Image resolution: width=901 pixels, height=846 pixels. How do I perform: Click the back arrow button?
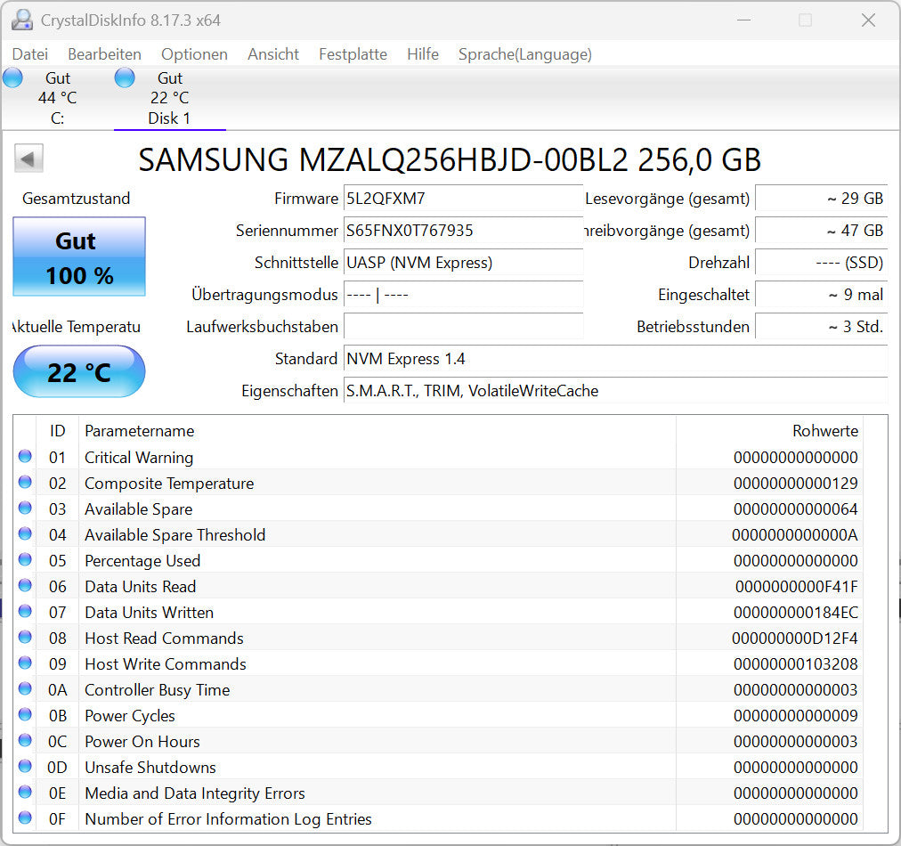coord(28,158)
